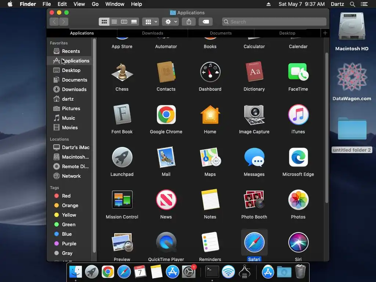
Task: Open the Window menu
Action: click(x=115, y=4)
